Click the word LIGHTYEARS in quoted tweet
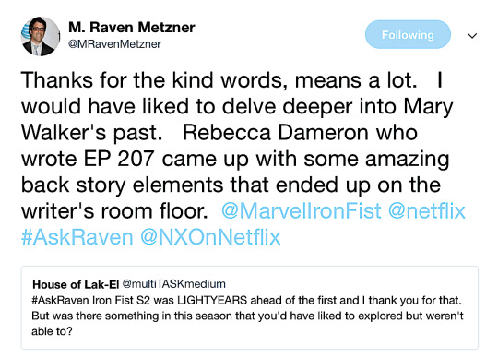 212,300
